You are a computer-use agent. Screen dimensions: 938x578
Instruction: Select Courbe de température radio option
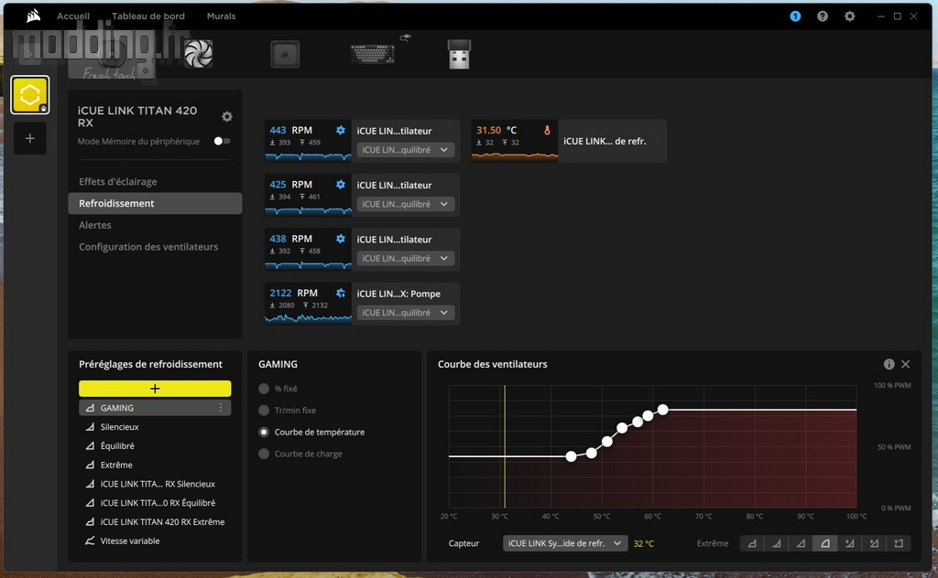pyautogui.click(x=264, y=432)
